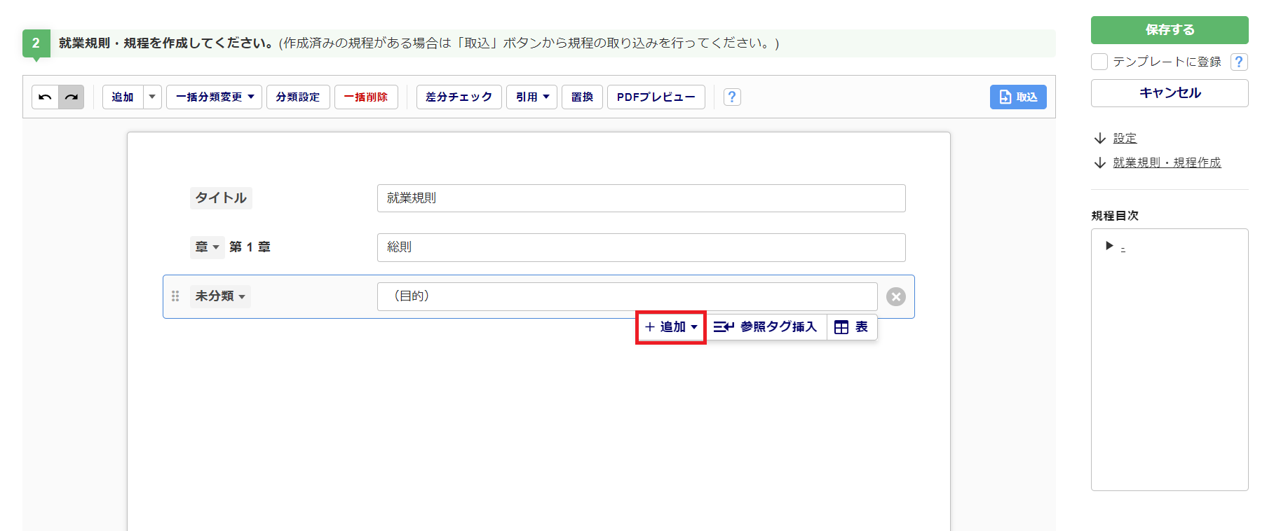Screen dimensions: 1274x531
Task: Click the キャンセル button
Action: click(x=1169, y=93)
